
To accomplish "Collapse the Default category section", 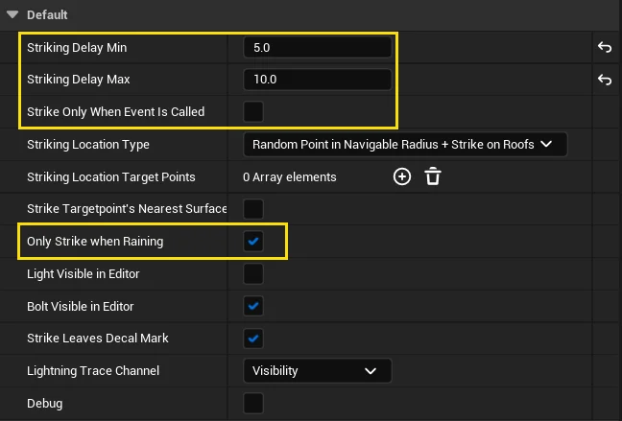I will point(12,14).
